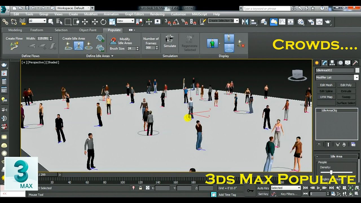
Task: Click the Edit Poly modifier button
Action: [346, 85]
